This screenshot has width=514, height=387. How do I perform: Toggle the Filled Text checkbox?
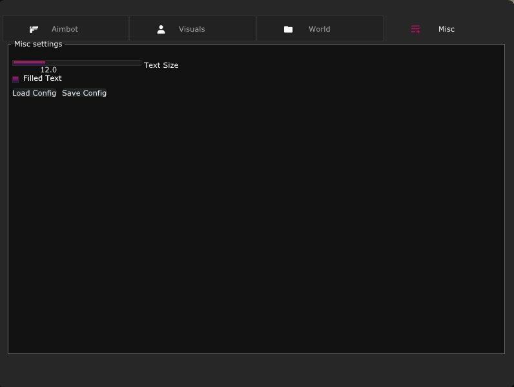tap(15, 79)
